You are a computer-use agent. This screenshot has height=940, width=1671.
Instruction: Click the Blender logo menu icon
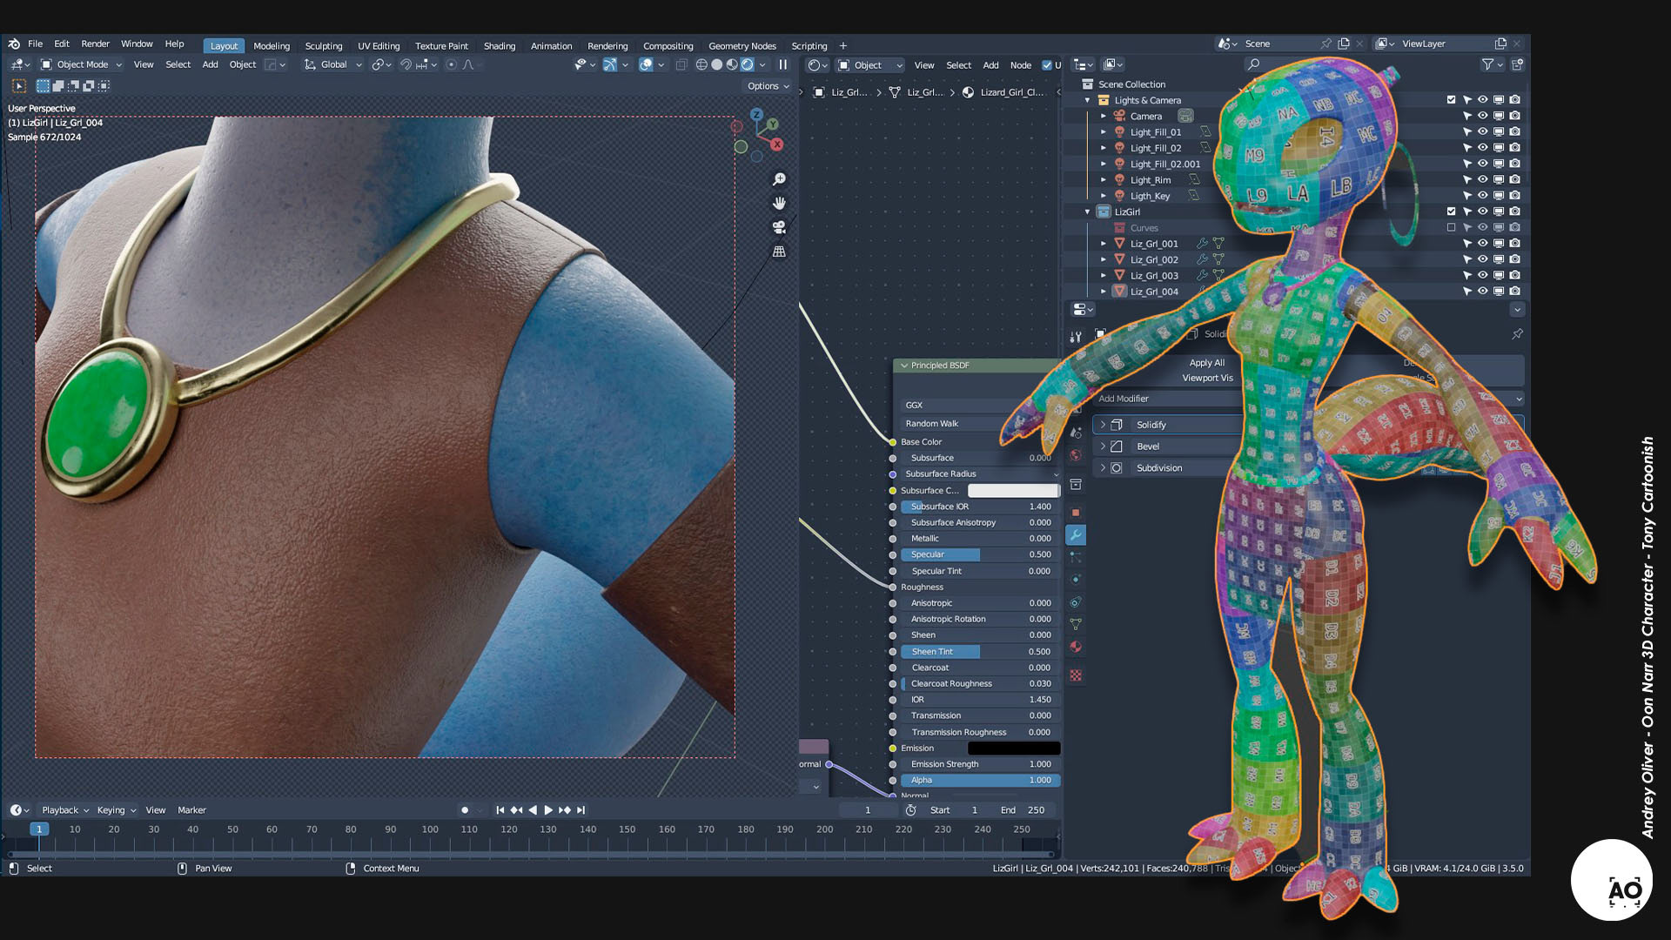14,44
